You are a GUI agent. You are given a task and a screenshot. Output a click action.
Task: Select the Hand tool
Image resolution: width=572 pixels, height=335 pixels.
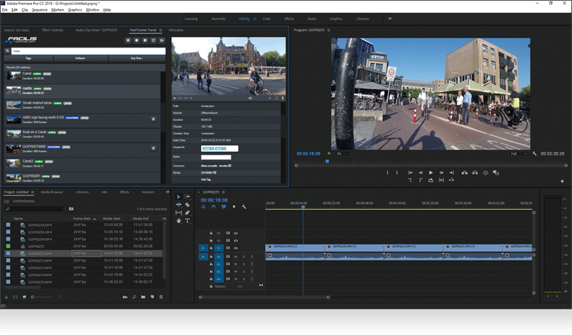[x=179, y=221]
